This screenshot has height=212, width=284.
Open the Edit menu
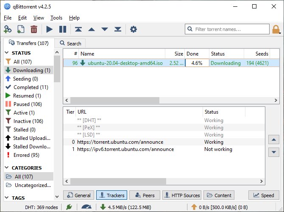click(x=22, y=18)
